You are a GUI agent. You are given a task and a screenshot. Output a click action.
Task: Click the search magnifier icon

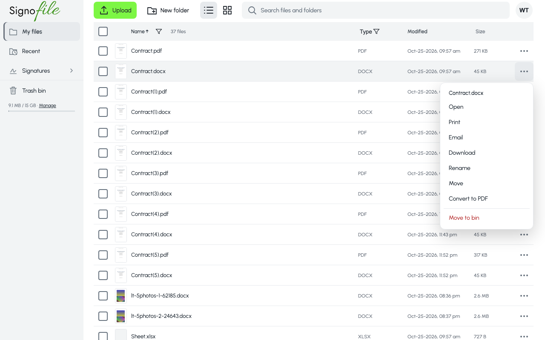pos(252,10)
